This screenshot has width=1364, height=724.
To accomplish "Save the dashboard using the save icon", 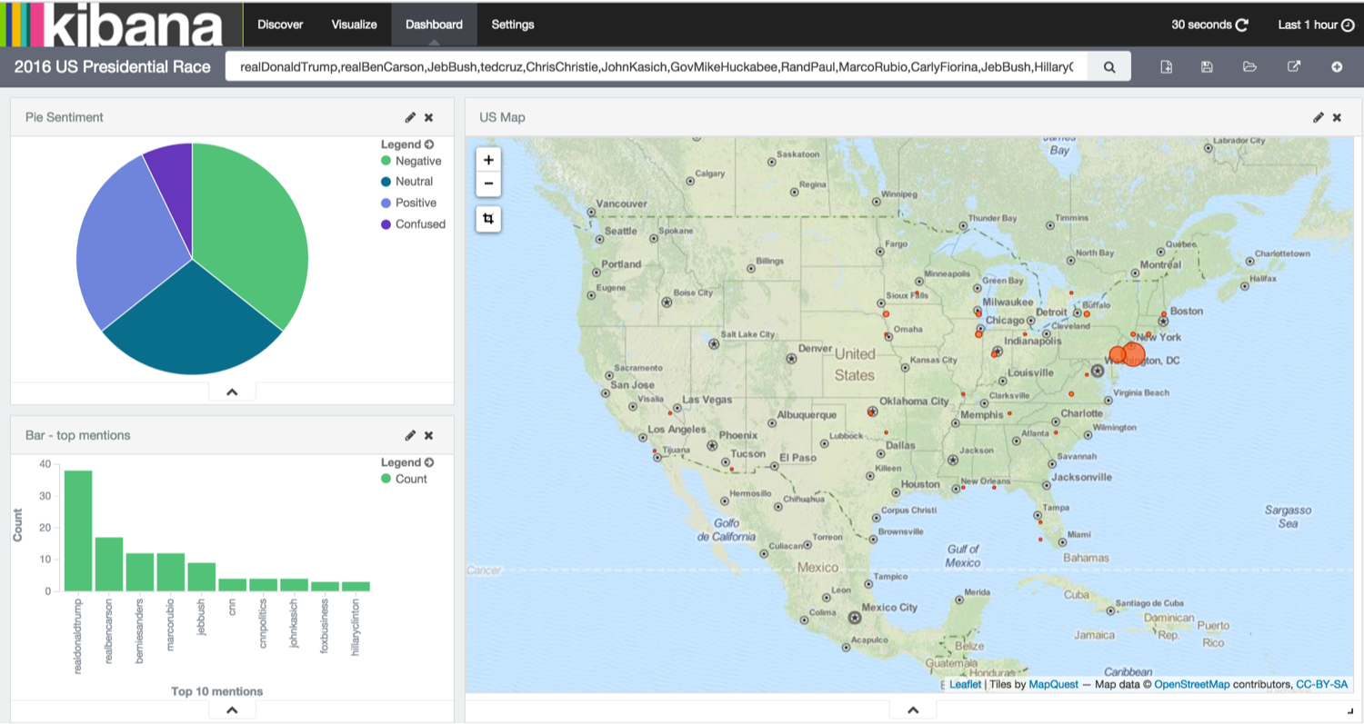I will tap(1207, 66).
